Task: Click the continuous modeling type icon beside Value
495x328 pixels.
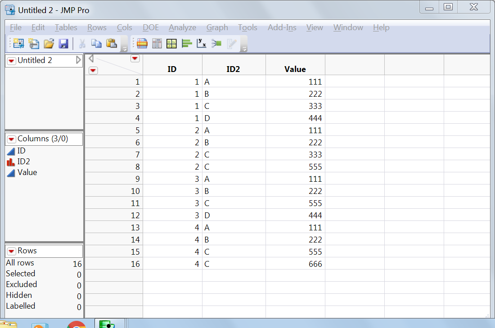Action: (10, 172)
